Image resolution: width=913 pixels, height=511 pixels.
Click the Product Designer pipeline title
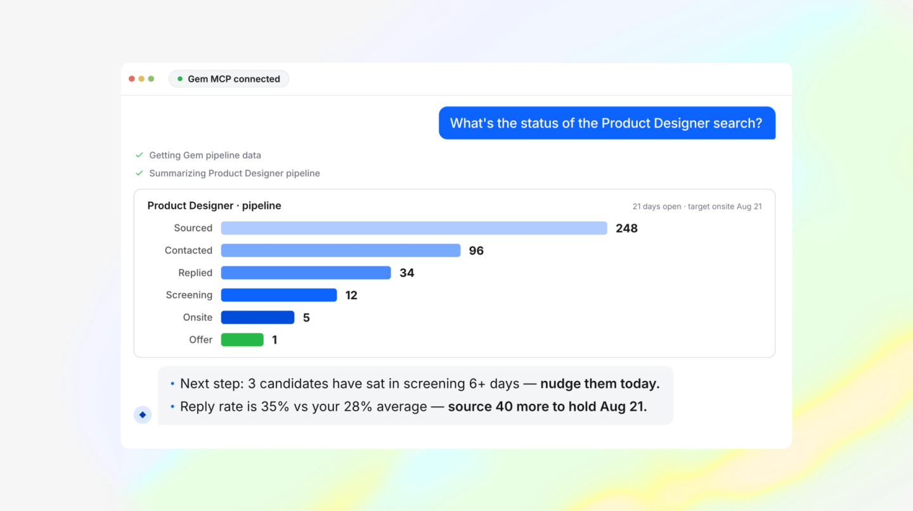[214, 205]
